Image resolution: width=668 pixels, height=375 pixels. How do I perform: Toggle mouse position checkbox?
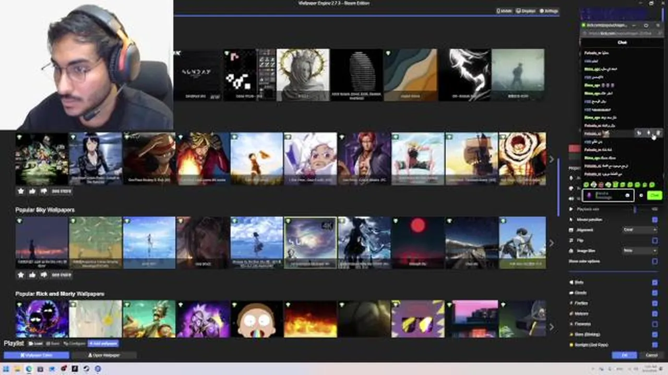[x=655, y=220]
